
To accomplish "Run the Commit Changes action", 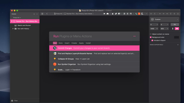I will pyautogui.click(x=94, y=48).
